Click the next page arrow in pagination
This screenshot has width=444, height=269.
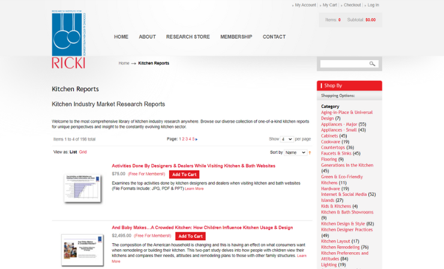tap(196, 139)
